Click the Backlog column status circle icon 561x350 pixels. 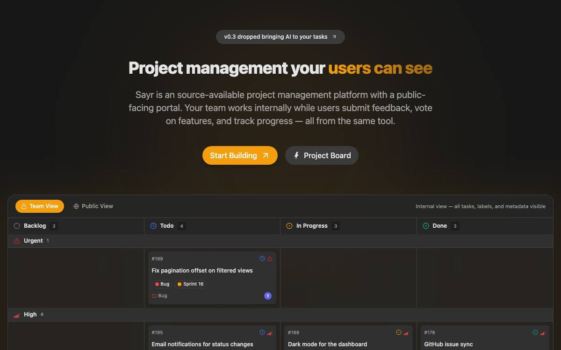17,226
